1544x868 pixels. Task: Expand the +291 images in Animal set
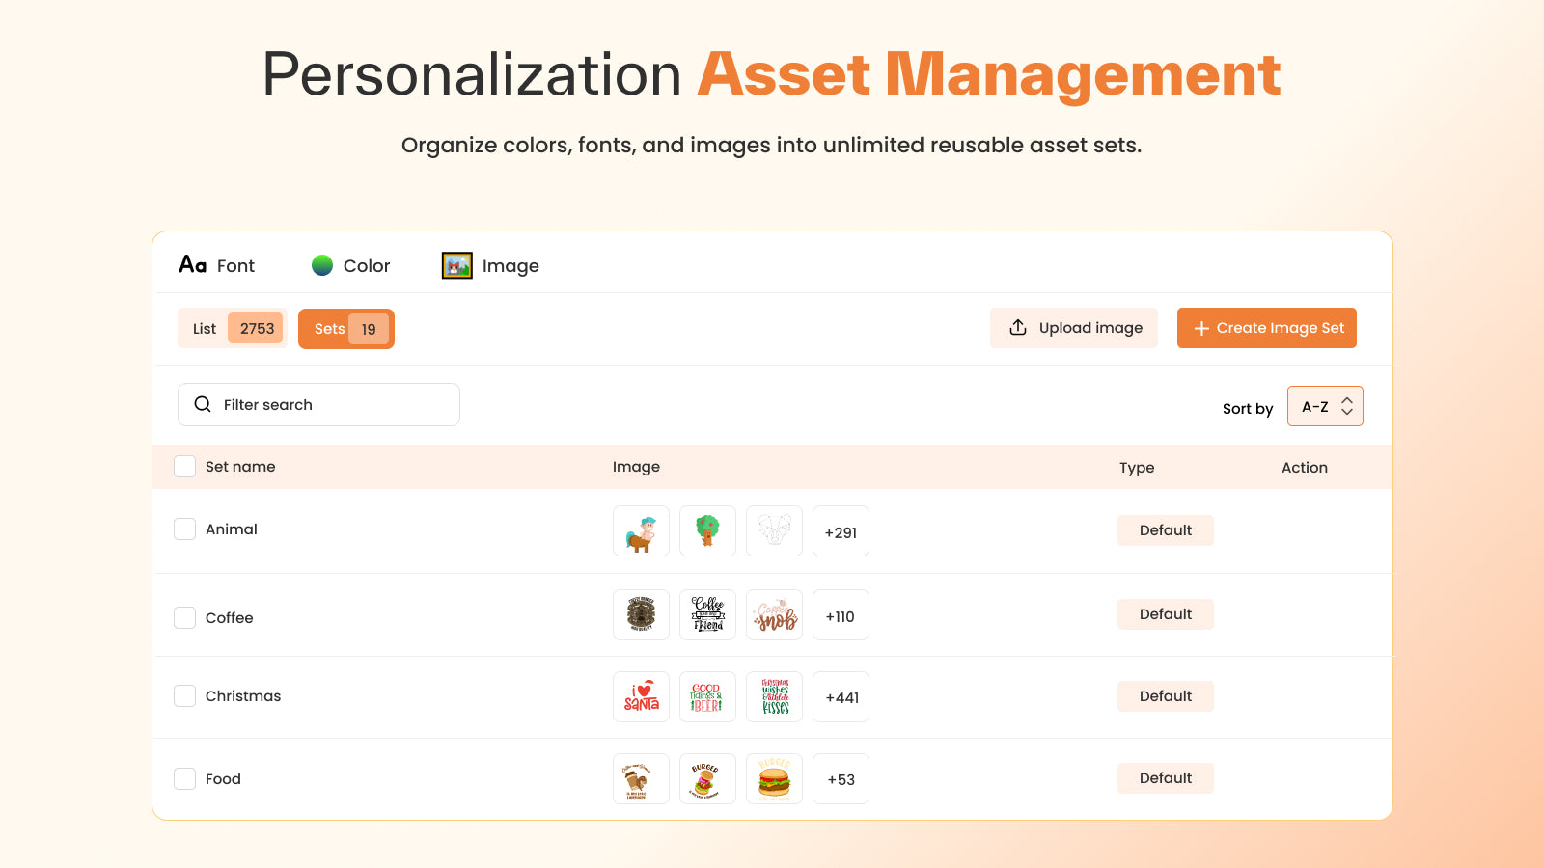(x=841, y=530)
